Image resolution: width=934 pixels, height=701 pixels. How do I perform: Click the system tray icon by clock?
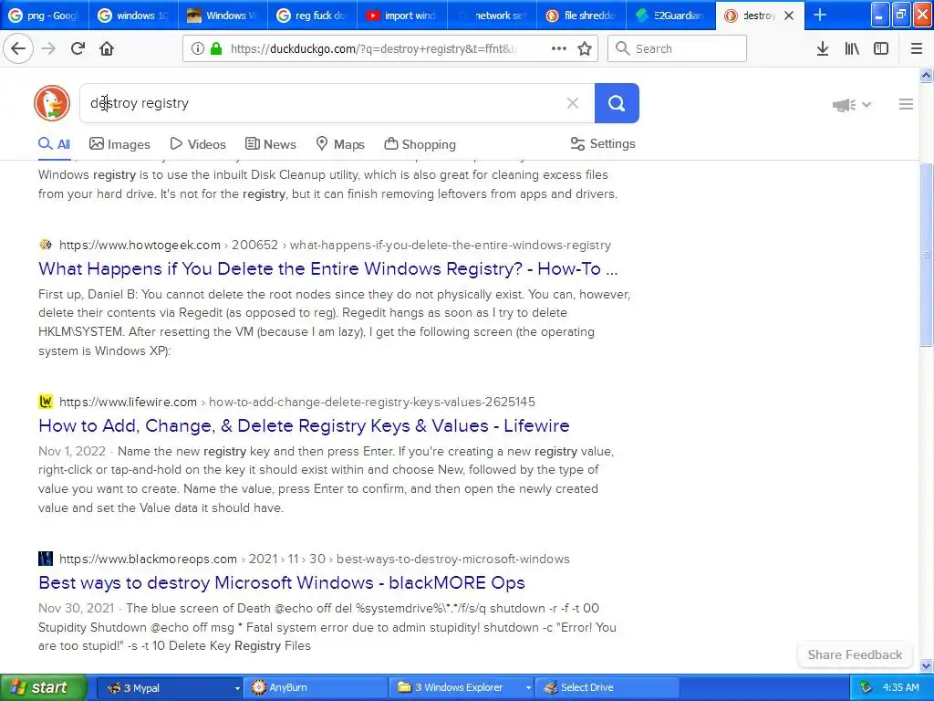click(x=867, y=687)
